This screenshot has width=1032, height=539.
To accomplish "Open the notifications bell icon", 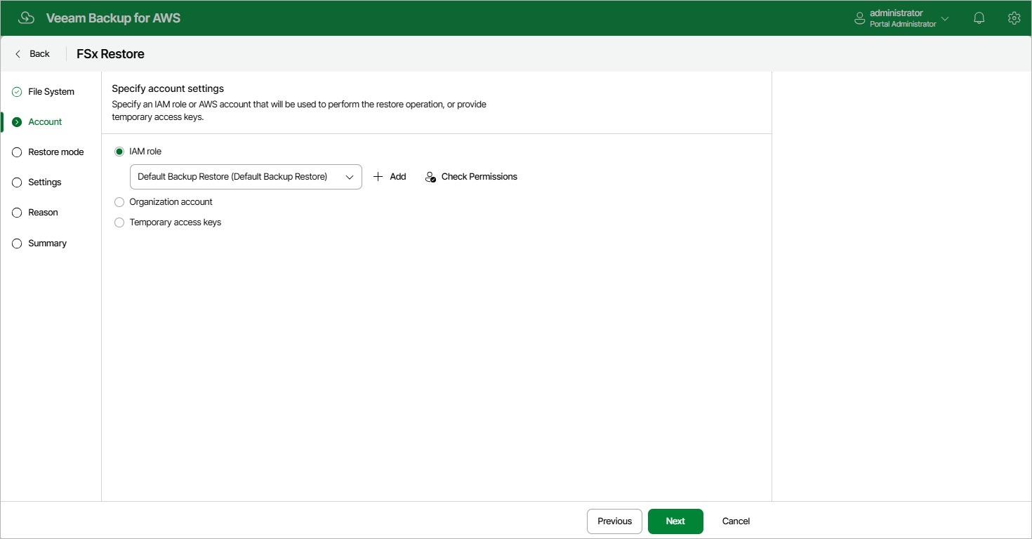I will click(979, 18).
